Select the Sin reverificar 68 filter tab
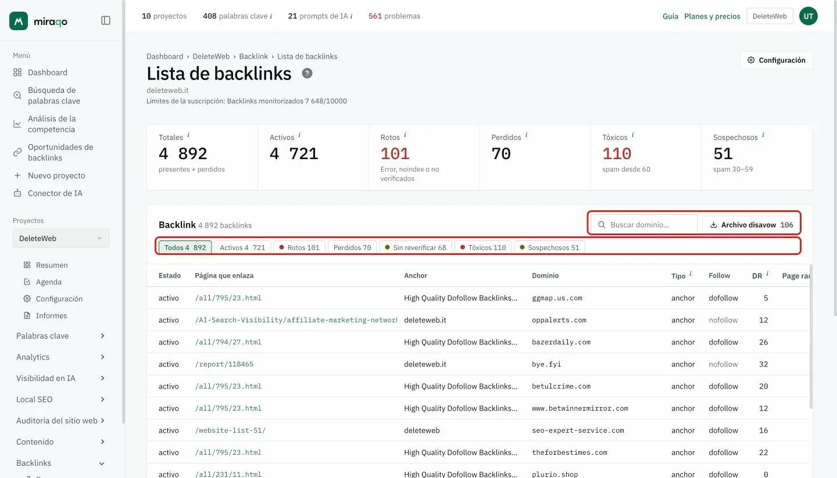Image resolution: width=837 pixels, height=478 pixels. [416, 247]
